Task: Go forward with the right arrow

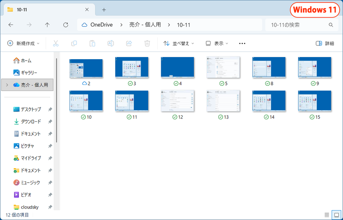Action: pos(29,25)
